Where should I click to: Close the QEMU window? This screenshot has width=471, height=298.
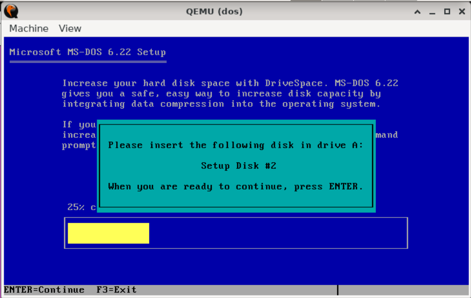461,11
